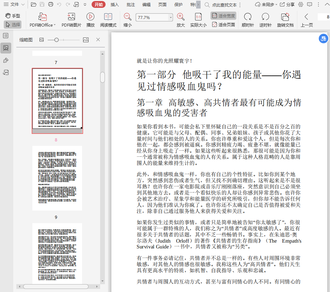
Task: Enable 适合页面 fit page mode
Action: pyautogui.click(x=223, y=25)
